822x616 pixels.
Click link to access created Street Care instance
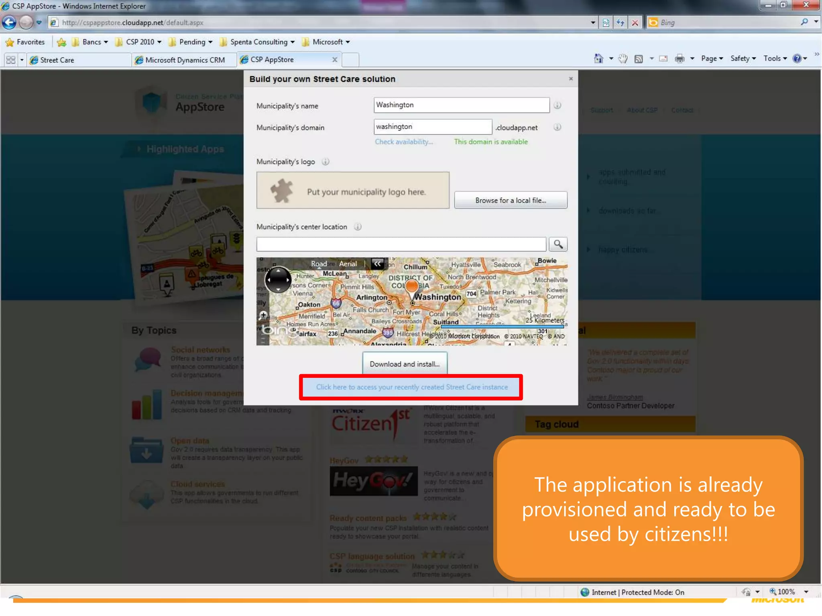[411, 387]
